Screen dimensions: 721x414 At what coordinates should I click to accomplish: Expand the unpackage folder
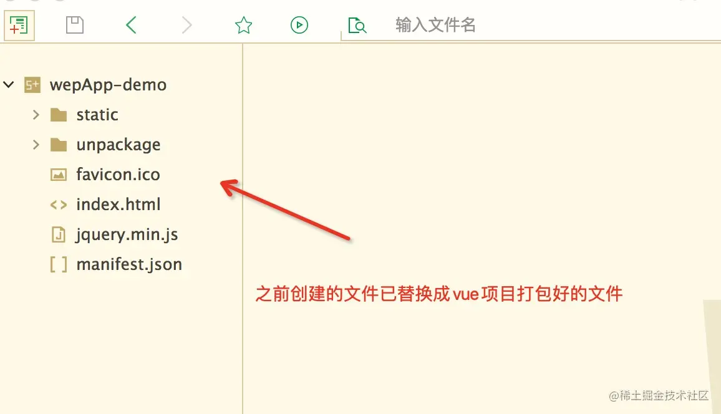point(36,145)
